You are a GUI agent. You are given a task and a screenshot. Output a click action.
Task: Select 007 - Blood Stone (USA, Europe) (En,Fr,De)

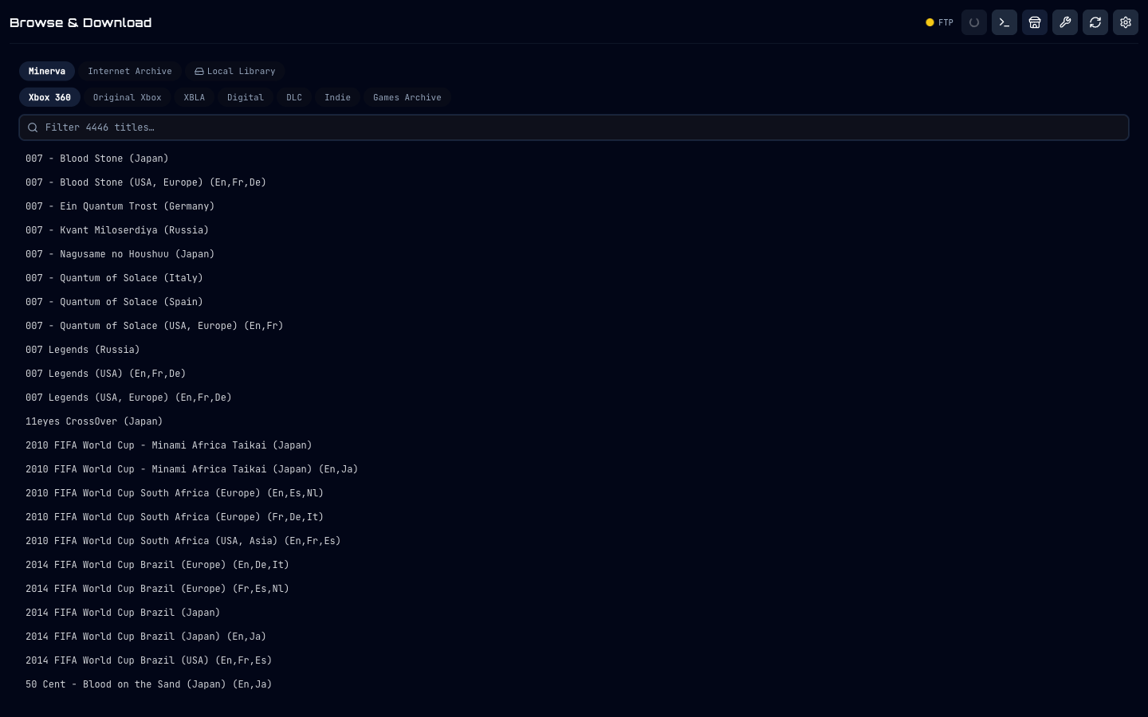click(x=574, y=182)
